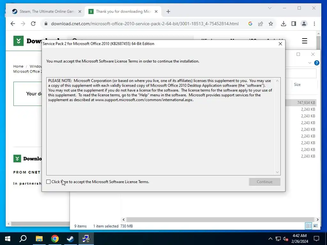Screen dimensions: 327x245
Task: Open File Explorer from taskbar
Action: click(39, 239)
